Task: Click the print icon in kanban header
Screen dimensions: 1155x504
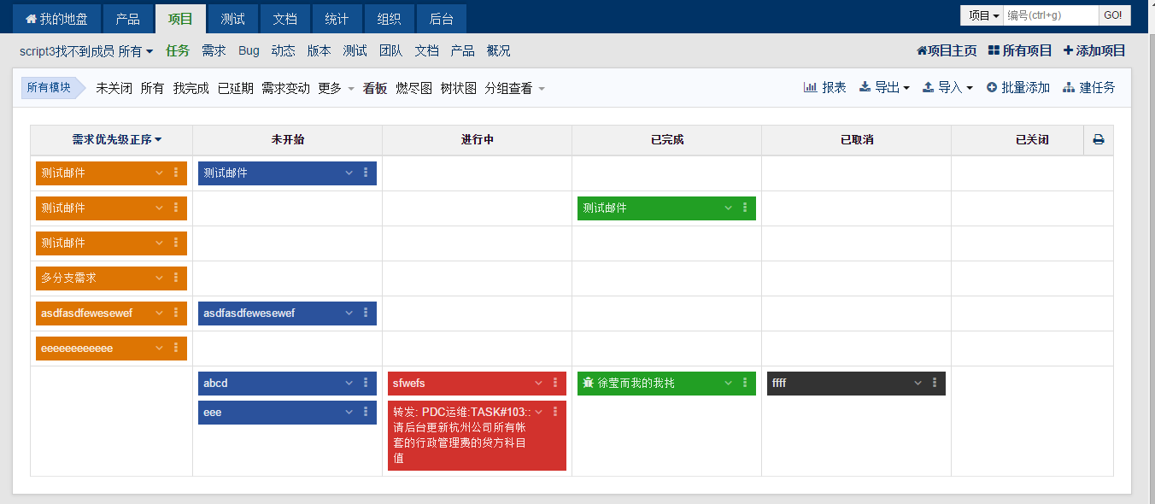Action: (x=1099, y=140)
